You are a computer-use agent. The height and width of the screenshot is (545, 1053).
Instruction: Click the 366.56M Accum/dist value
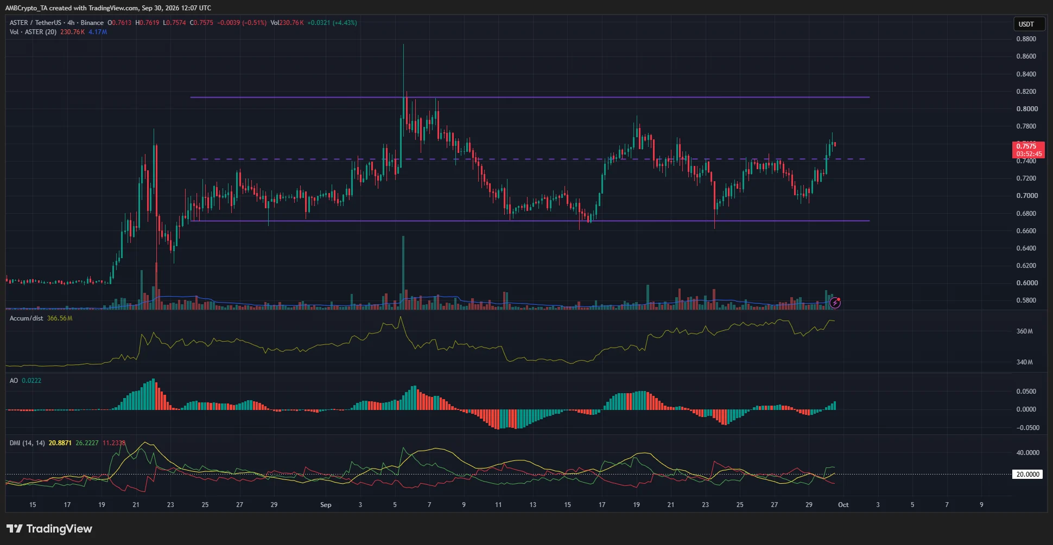point(60,318)
